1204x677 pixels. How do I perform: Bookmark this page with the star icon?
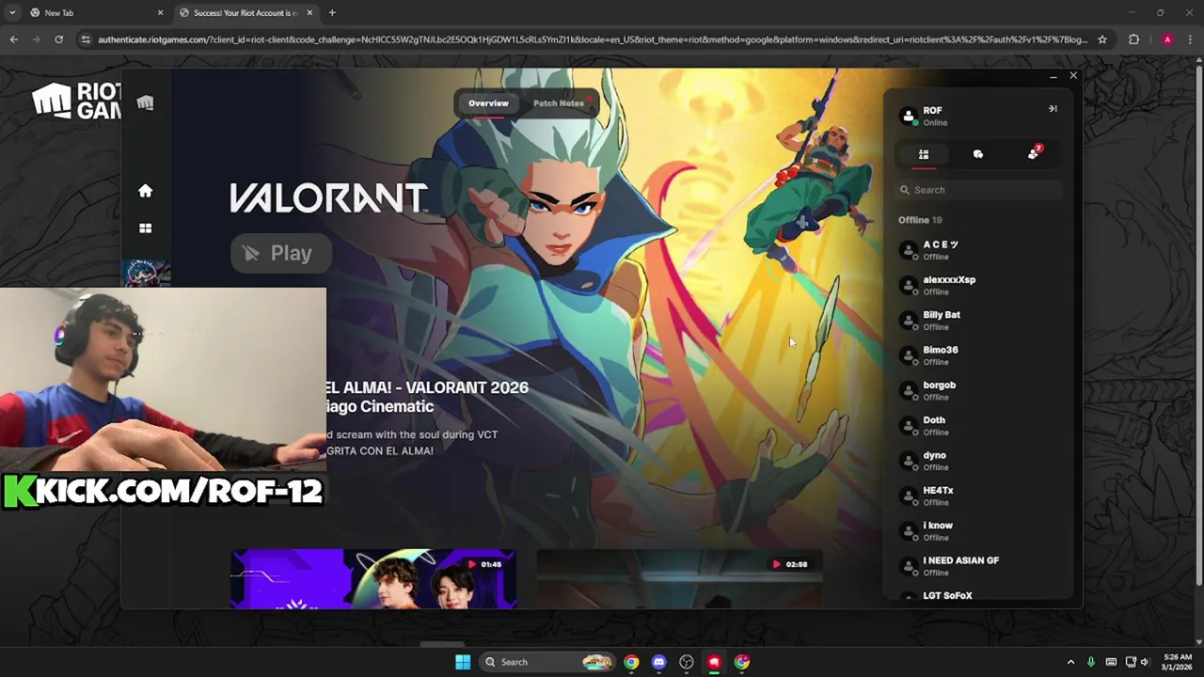tap(1102, 39)
